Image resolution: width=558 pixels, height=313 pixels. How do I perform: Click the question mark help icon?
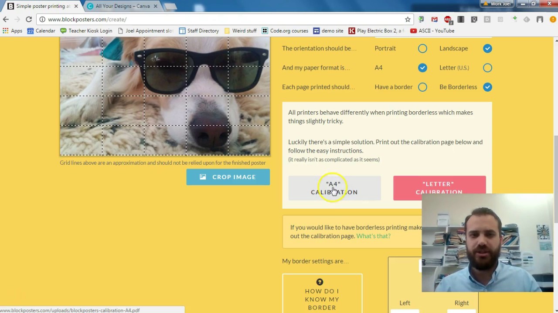click(x=320, y=282)
